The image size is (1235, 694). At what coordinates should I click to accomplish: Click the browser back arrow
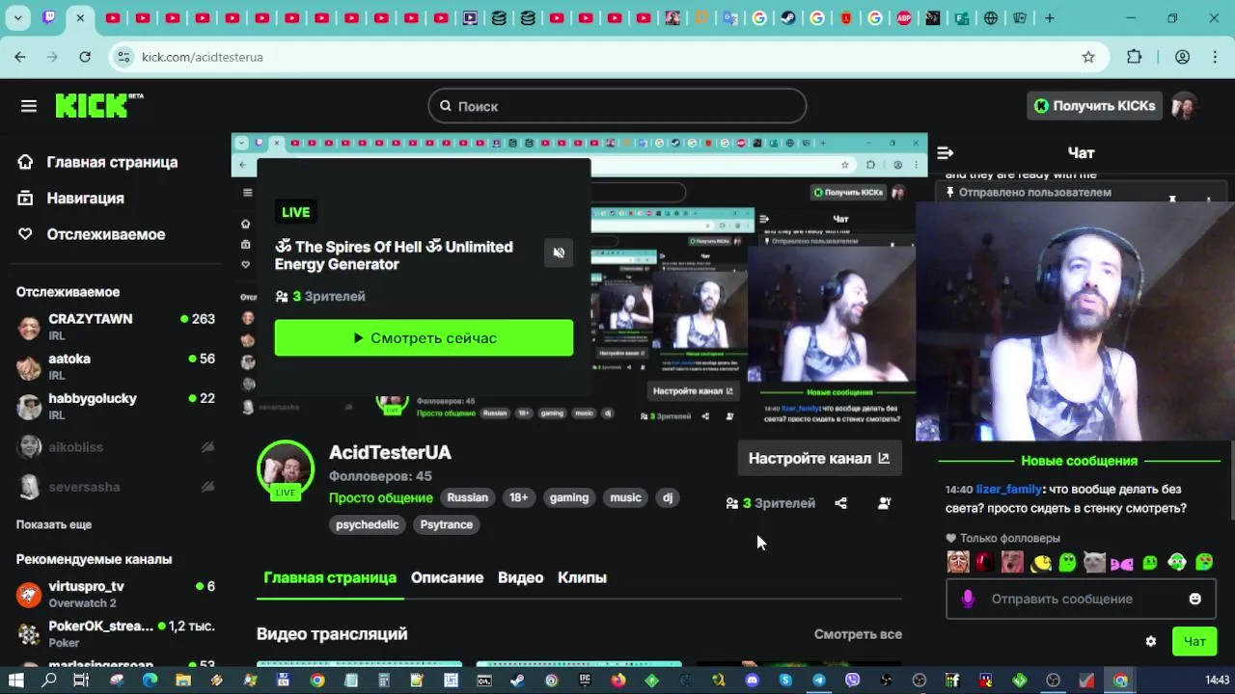pyautogui.click(x=20, y=57)
